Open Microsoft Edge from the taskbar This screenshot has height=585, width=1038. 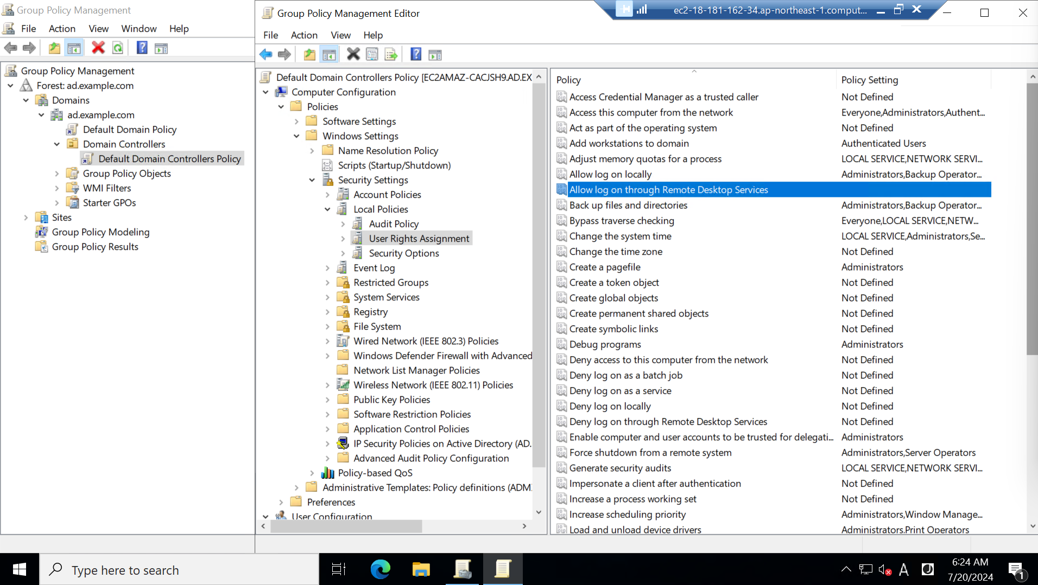380,569
